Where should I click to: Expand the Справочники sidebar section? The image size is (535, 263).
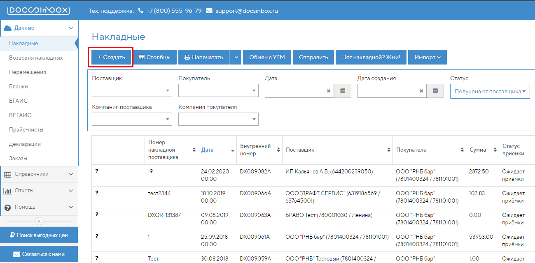pyautogui.click(x=39, y=174)
